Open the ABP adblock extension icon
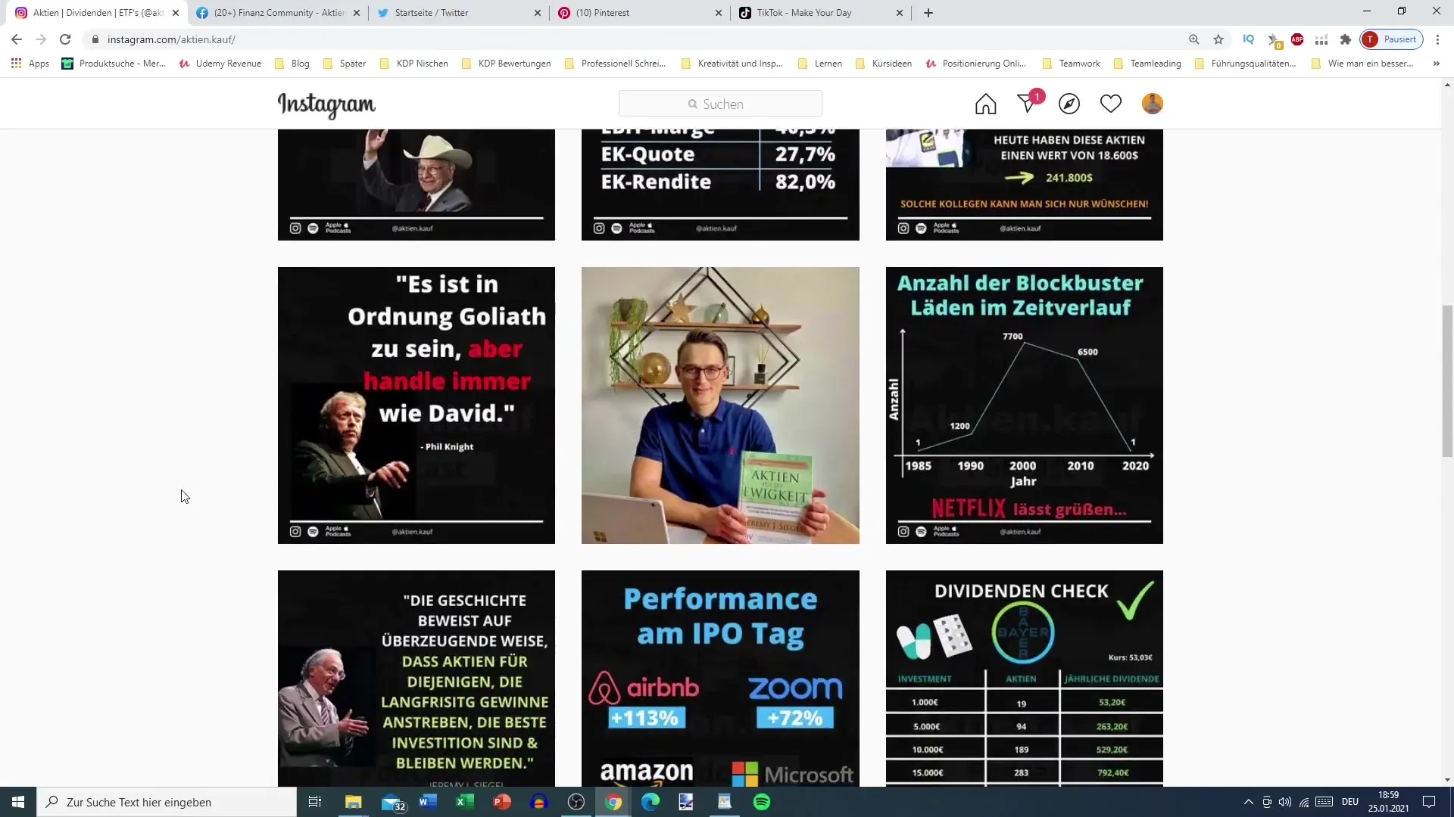 pyautogui.click(x=1297, y=39)
